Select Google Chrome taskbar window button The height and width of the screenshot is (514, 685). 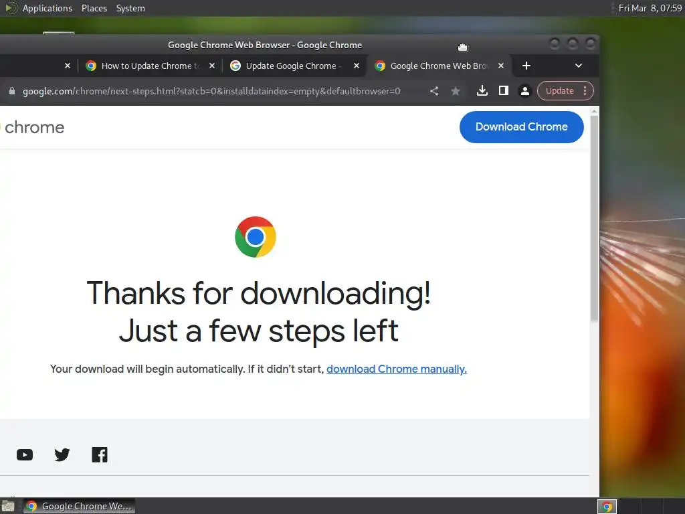click(79, 506)
